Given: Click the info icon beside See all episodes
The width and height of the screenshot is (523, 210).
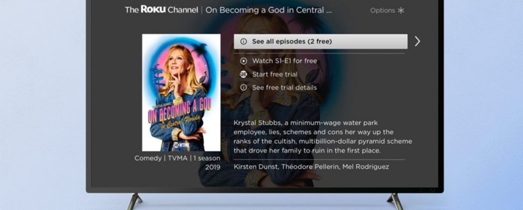Looking at the screenshot, I should 244,41.
